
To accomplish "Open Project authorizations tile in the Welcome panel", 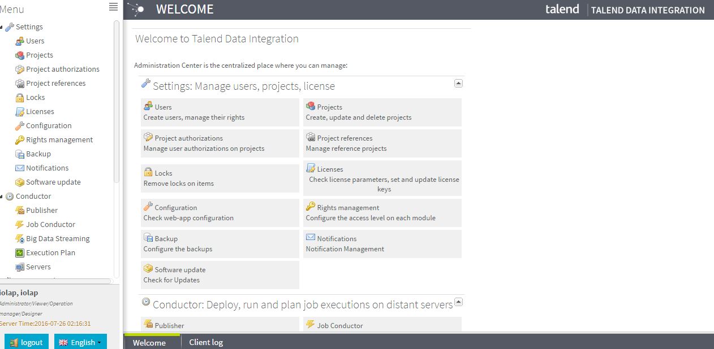I will point(220,143).
